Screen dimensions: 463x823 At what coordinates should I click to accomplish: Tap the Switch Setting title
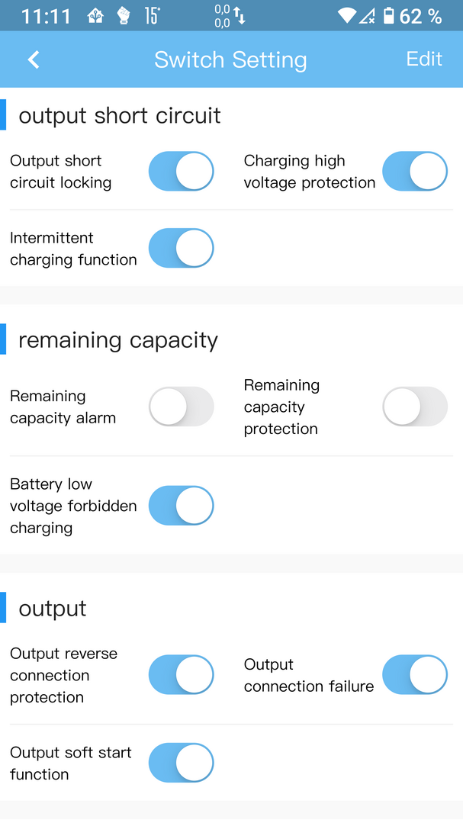pos(230,59)
